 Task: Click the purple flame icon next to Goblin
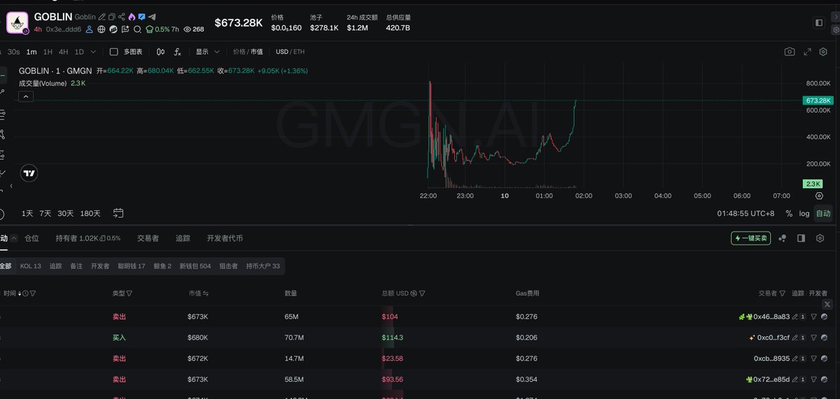[x=132, y=17]
